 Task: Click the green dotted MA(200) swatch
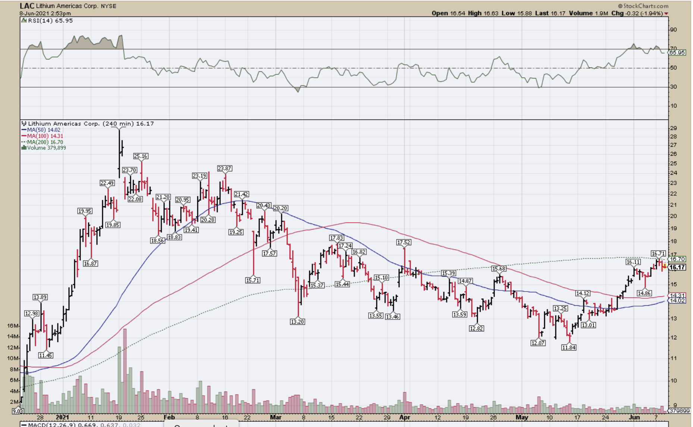pyautogui.click(x=24, y=142)
